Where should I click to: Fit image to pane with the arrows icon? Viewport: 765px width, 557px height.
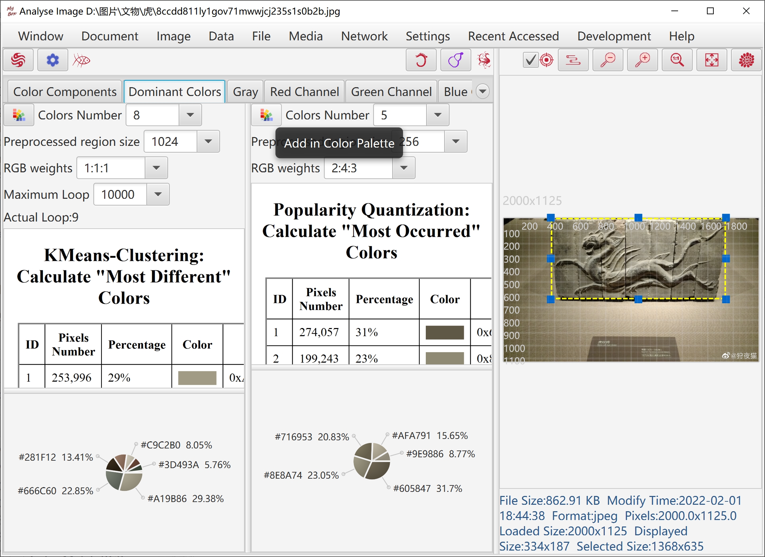(712, 60)
